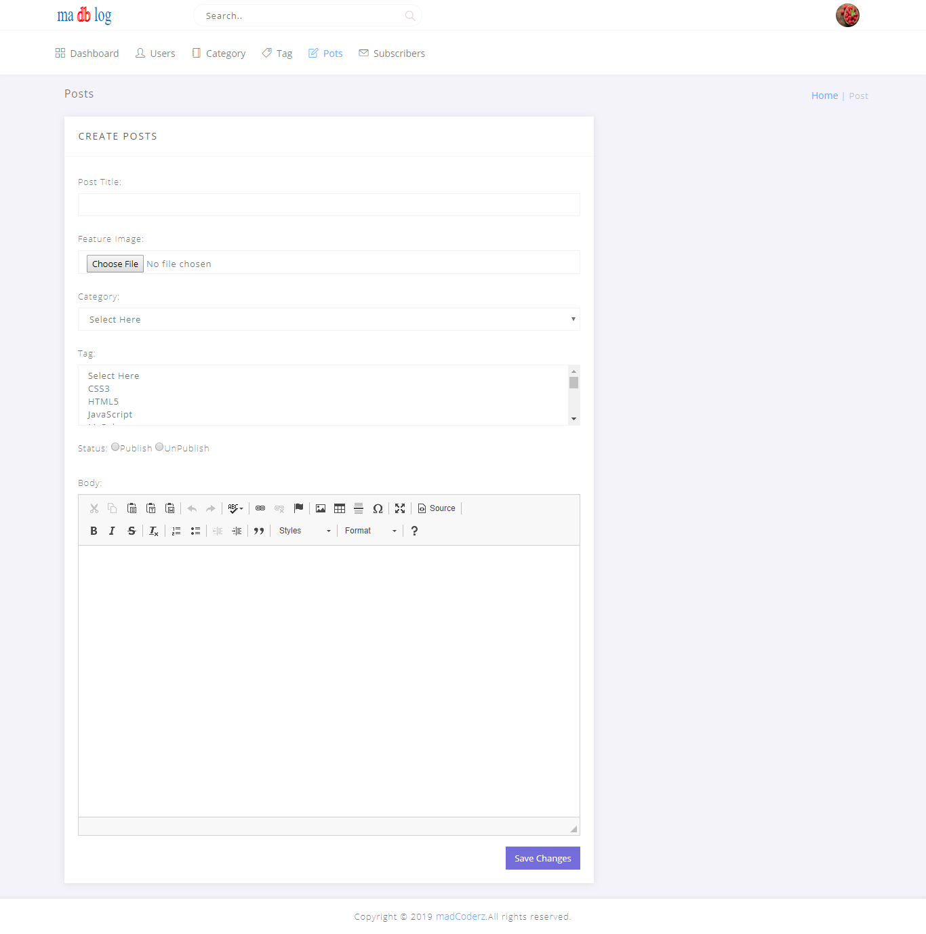Toggle bold formatting
The width and height of the screenshot is (926, 934).
94,531
